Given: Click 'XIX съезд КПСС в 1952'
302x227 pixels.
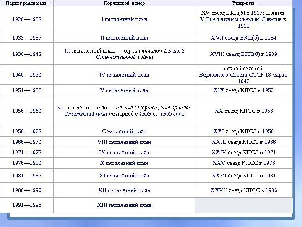Looking at the screenshot, I should click(x=244, y=90).
